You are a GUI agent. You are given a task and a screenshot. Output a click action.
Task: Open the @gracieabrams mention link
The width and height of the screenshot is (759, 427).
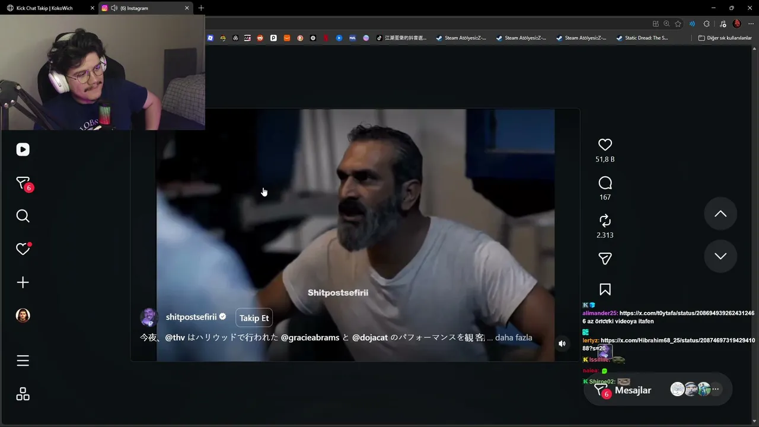[x=310, y=337]
